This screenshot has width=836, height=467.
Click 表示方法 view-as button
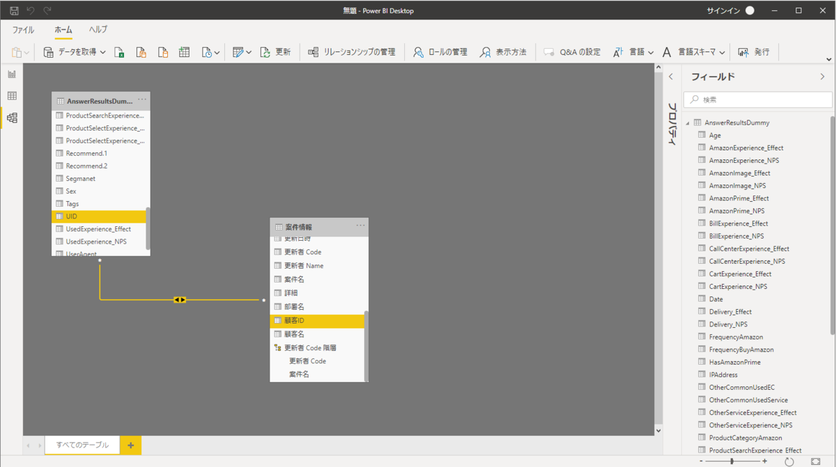point(503,52)
